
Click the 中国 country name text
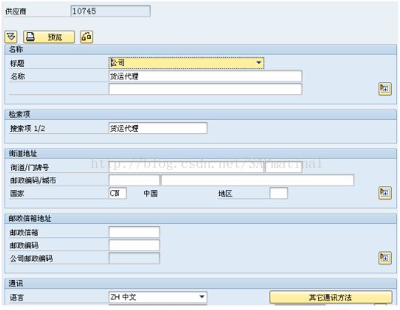coord(151,193)
